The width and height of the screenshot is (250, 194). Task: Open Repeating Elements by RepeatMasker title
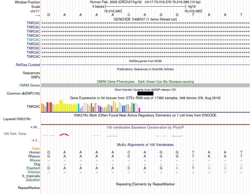[x=145, y=184]
